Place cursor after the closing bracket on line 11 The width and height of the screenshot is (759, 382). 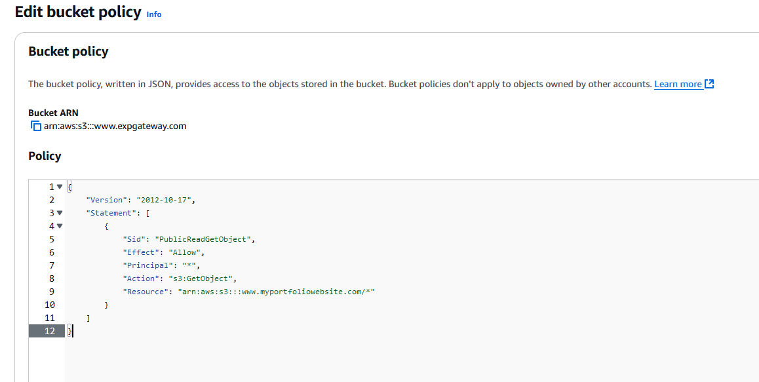(91, 318)
